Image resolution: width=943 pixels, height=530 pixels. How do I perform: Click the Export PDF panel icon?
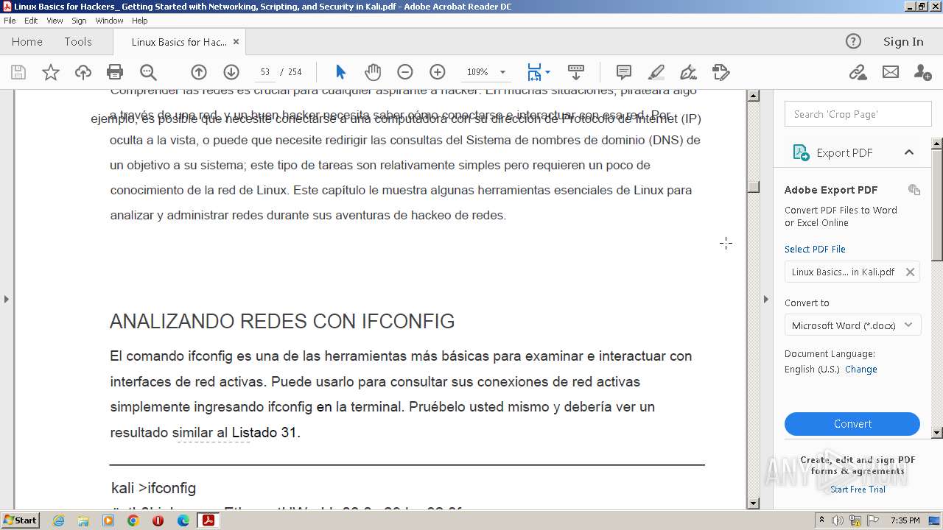tap(801, 152)
